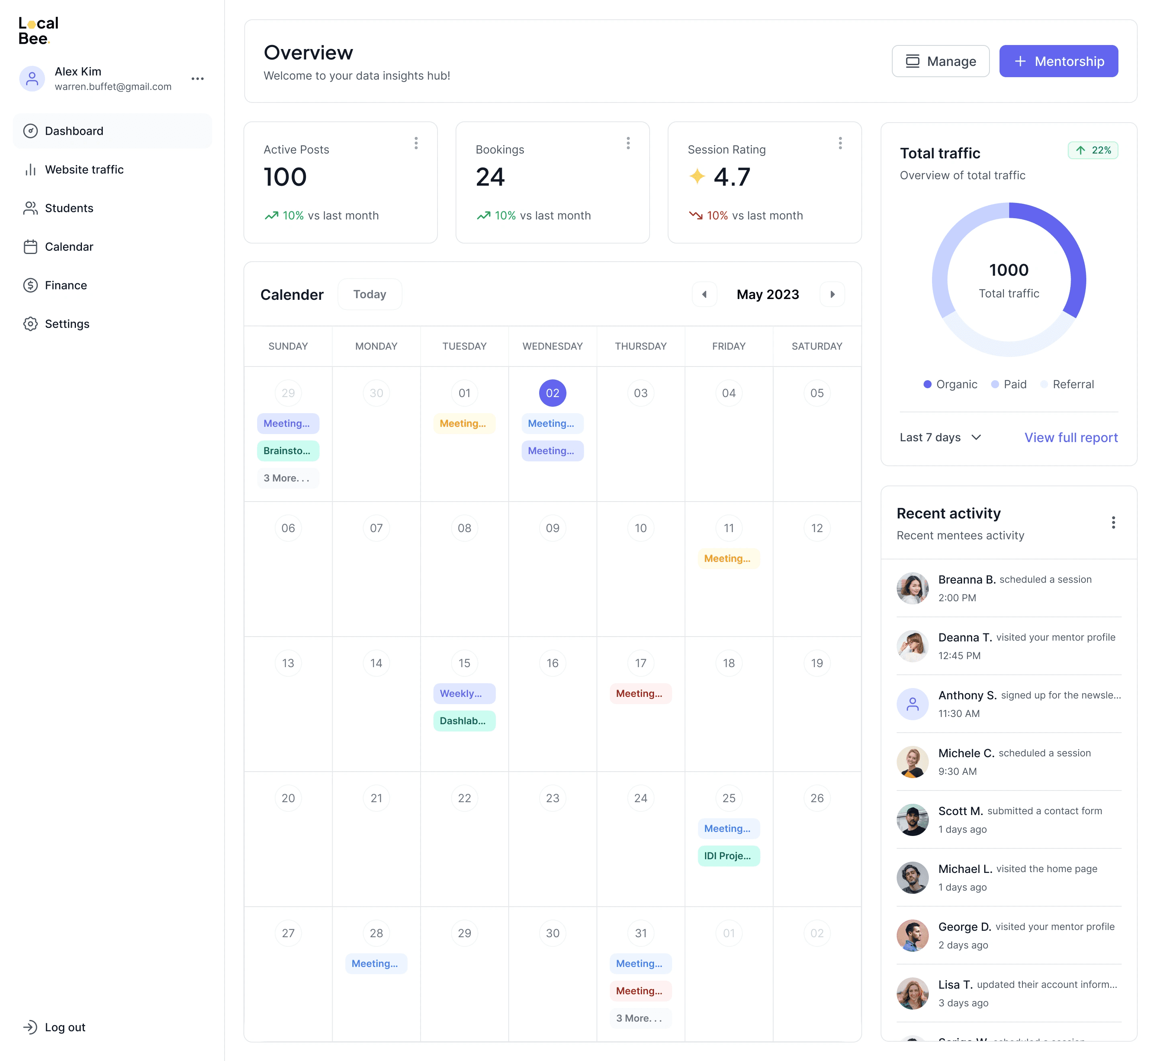The height and width of the screenshot is (1061, 1157).
Task: Open Meeting event on May 28
Action: pyautogui.click(x=376, y=963)
